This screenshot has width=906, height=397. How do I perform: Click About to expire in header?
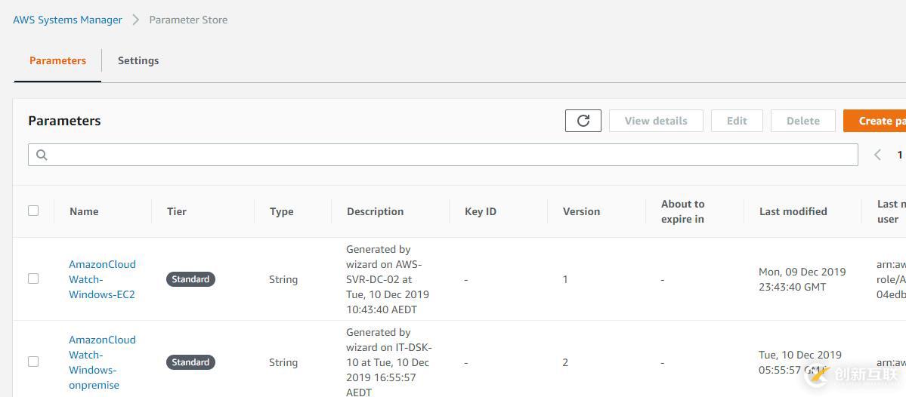[x=683, y=211]
